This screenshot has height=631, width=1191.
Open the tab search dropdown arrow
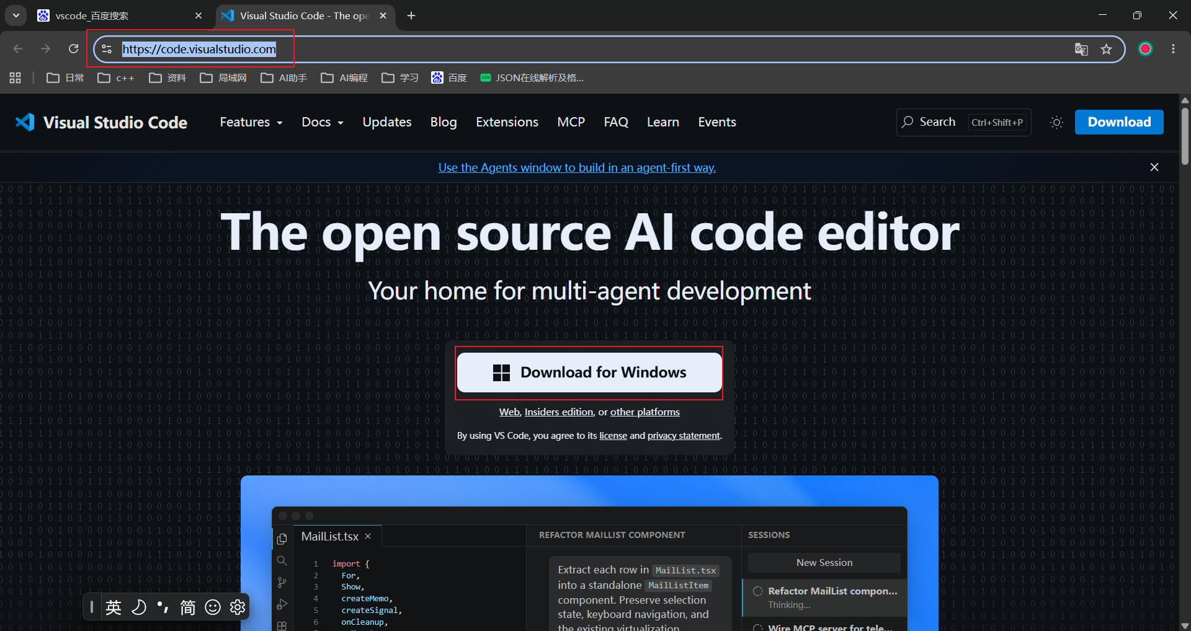pyautogui.click(x=16, y=15)
